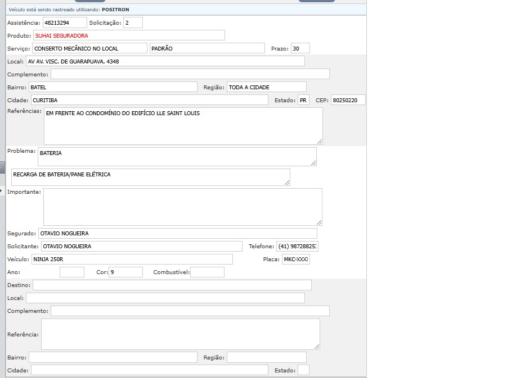
Task: Click the PADRÃO service type field
Action: coord(207,48)
